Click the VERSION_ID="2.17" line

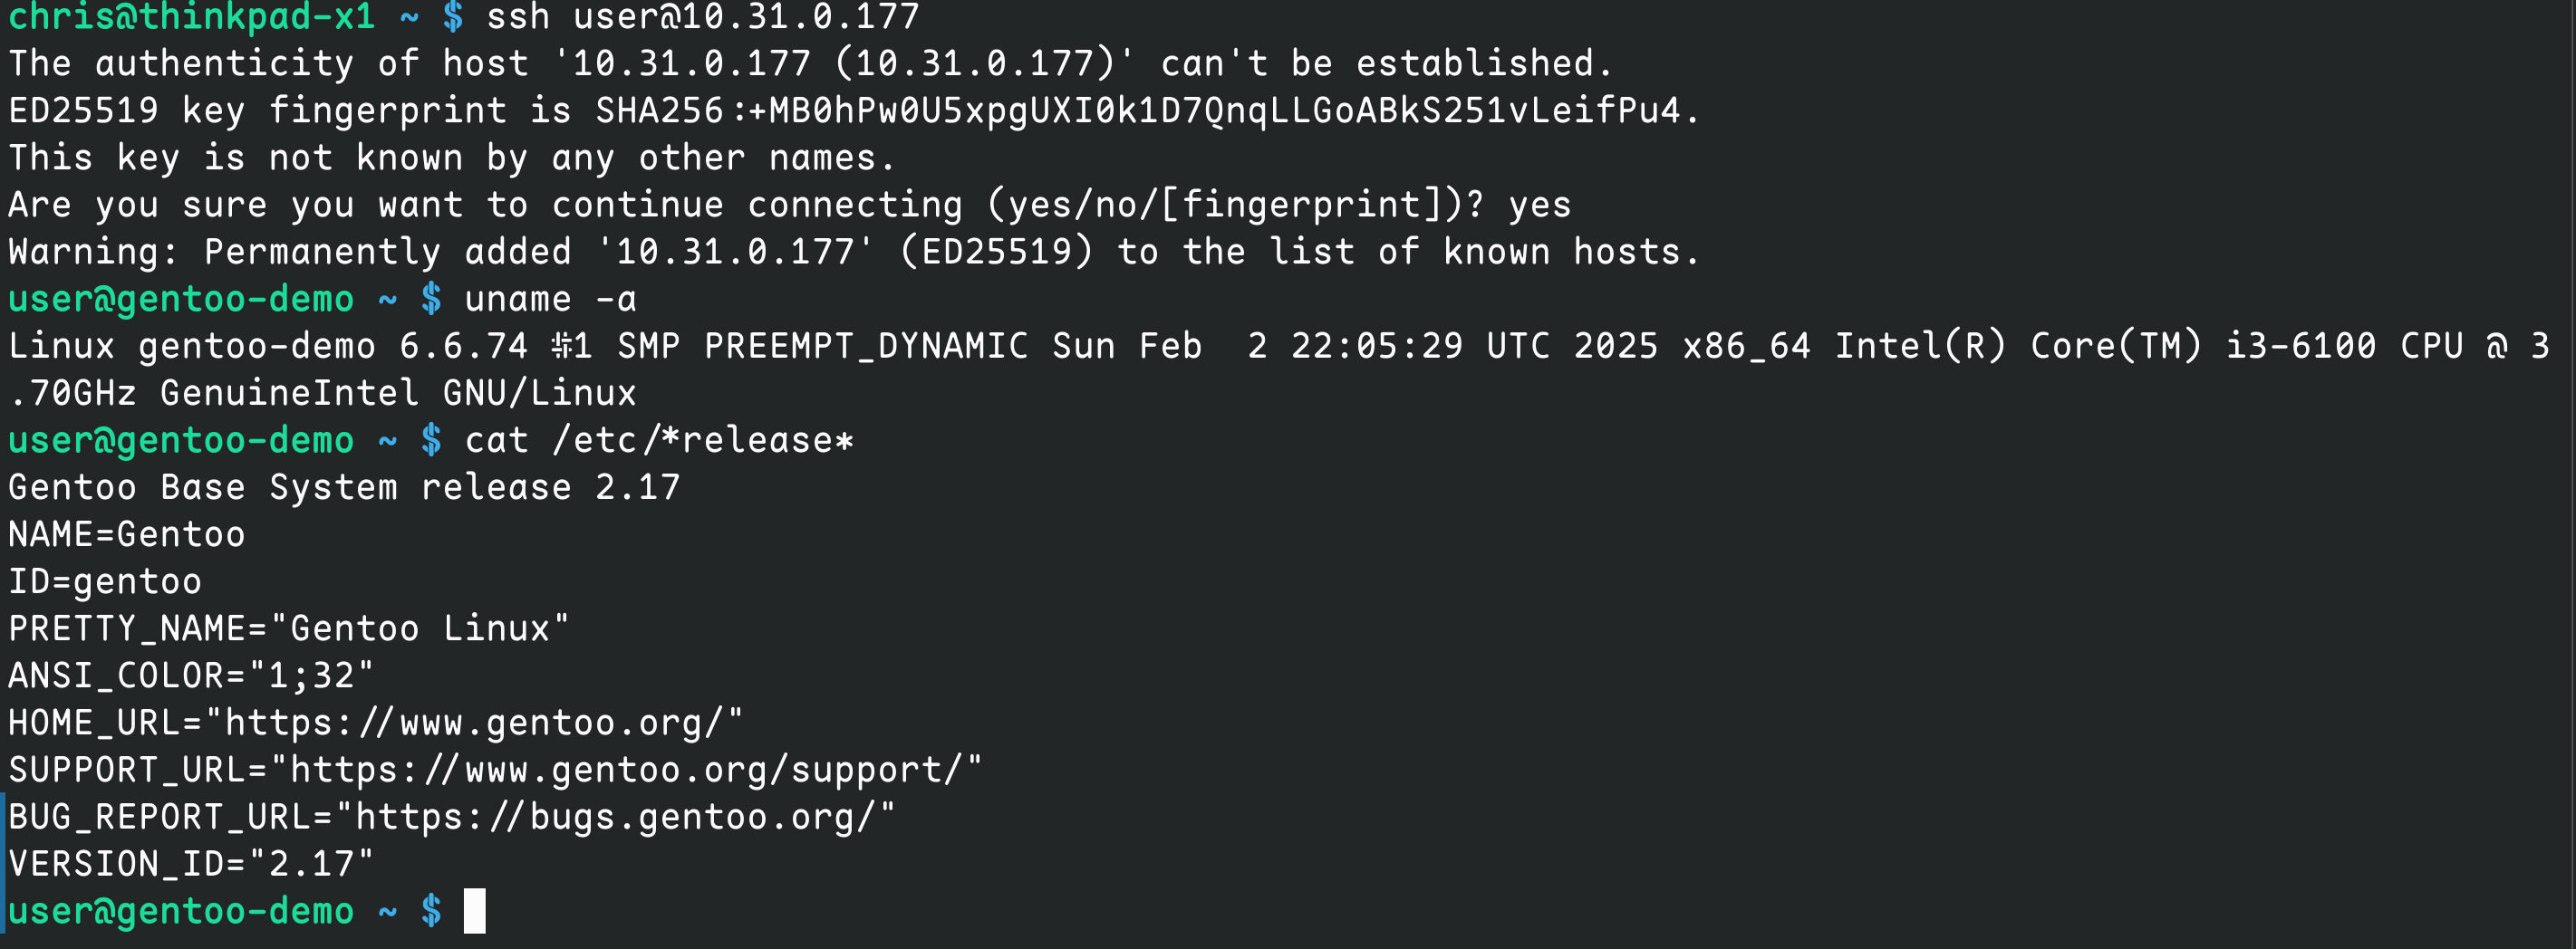191,863
